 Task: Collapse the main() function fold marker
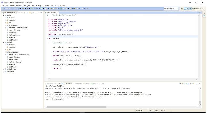tap(47, 39)
